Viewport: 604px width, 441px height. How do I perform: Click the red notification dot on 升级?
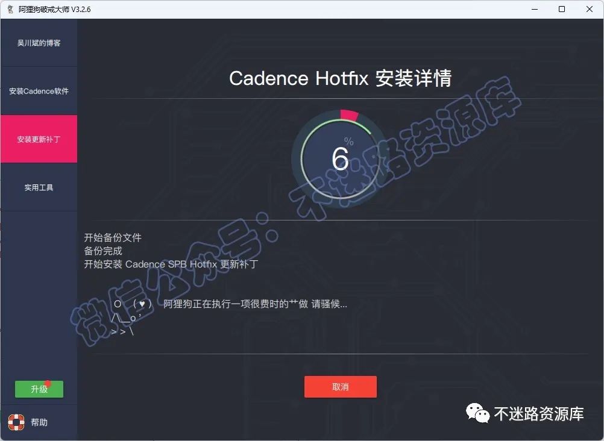click(48, 383)
